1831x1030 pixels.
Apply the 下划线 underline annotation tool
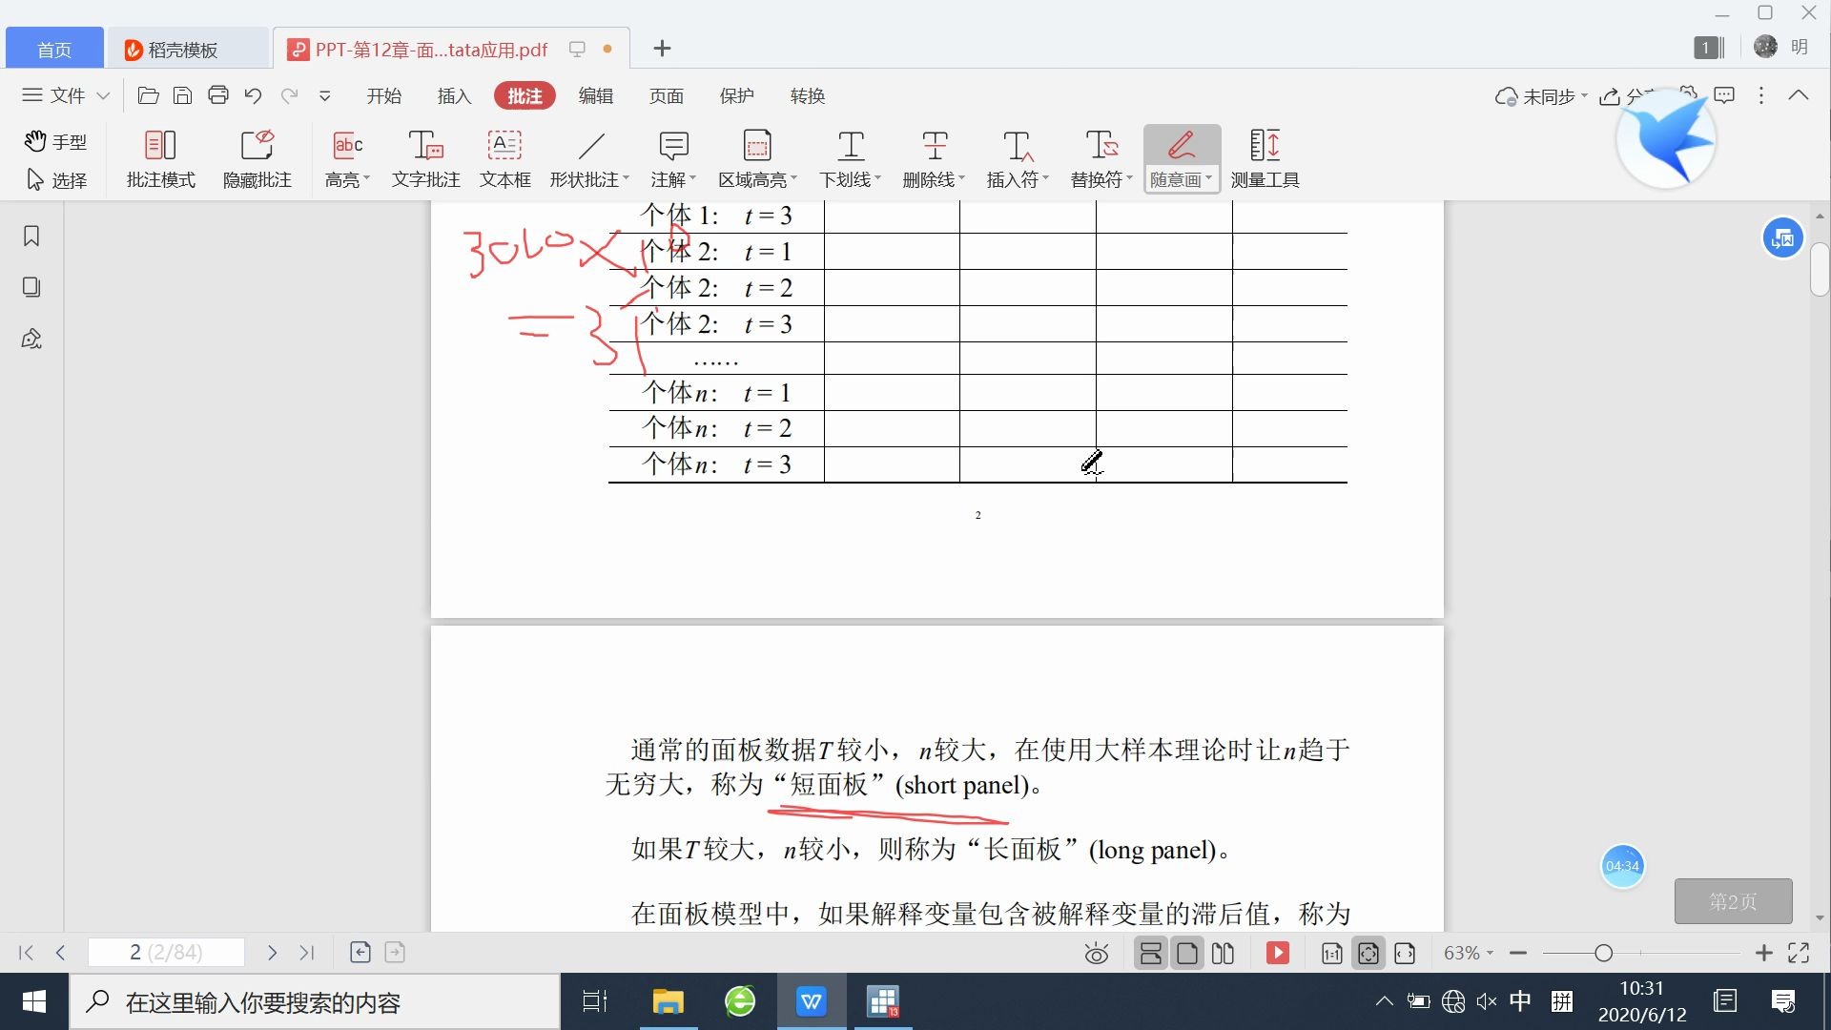[848, 157]
